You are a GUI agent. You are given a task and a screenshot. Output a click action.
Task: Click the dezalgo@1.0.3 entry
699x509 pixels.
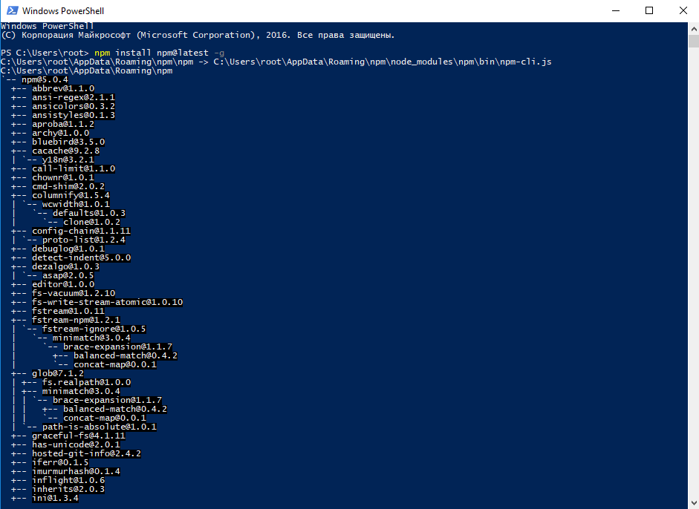click(65, 267)
